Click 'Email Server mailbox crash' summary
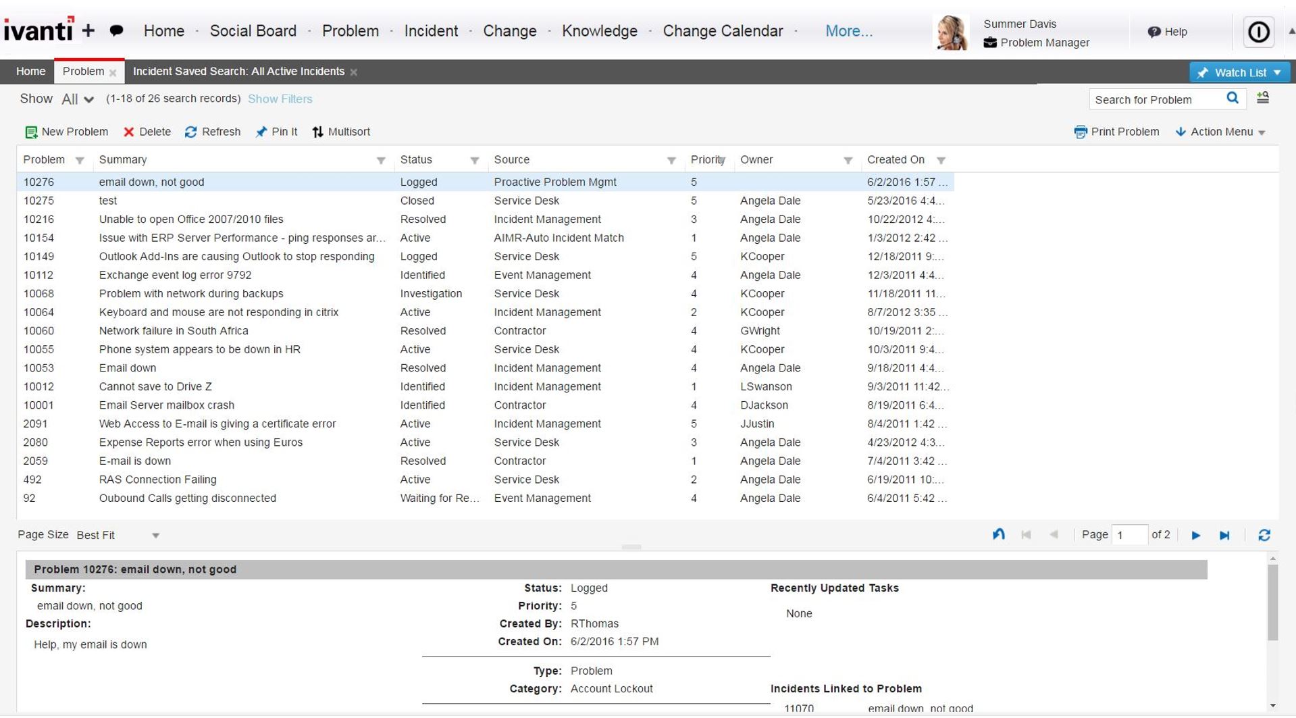 coord(167,405)
